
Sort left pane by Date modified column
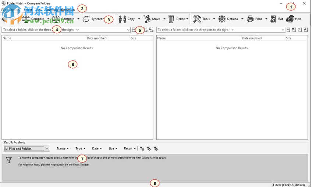108,38
